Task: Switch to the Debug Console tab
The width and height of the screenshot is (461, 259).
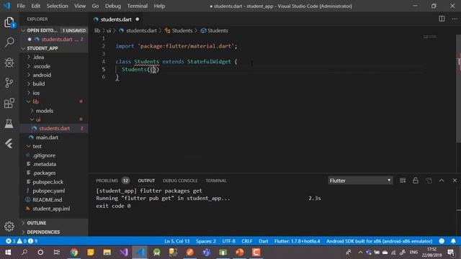Action: point(180,181)
